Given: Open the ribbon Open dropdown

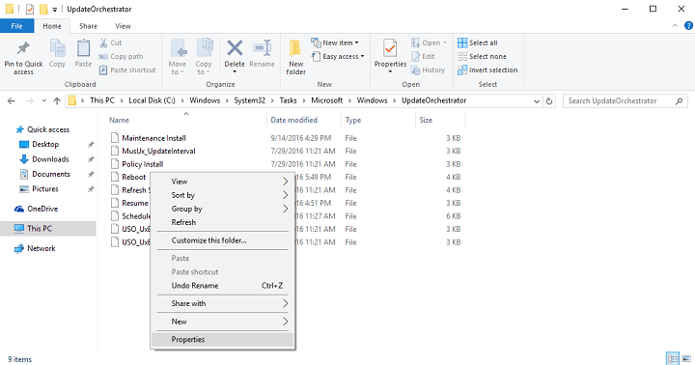Looking at the screenshot, I should (429, 42).
